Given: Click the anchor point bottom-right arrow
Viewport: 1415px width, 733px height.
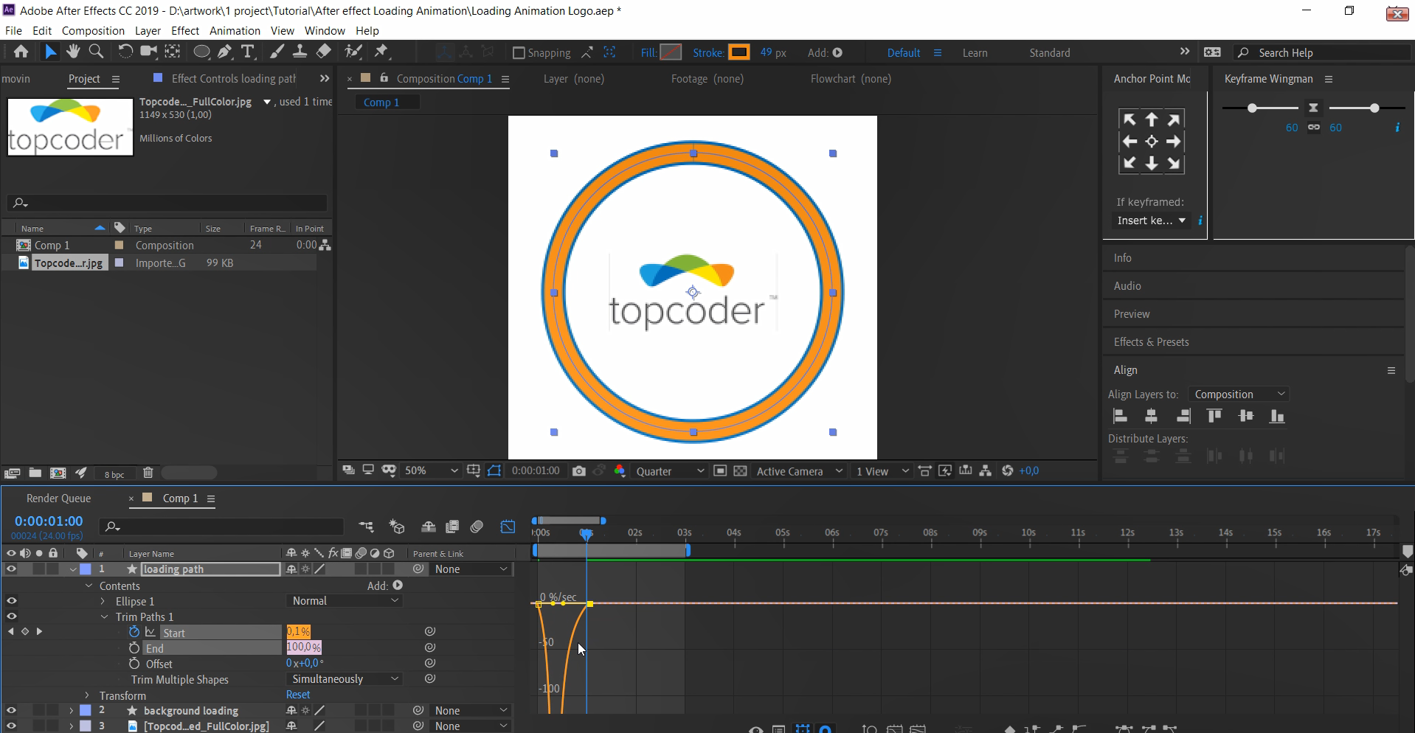Looking at the screenshot, I should 1174,164.
